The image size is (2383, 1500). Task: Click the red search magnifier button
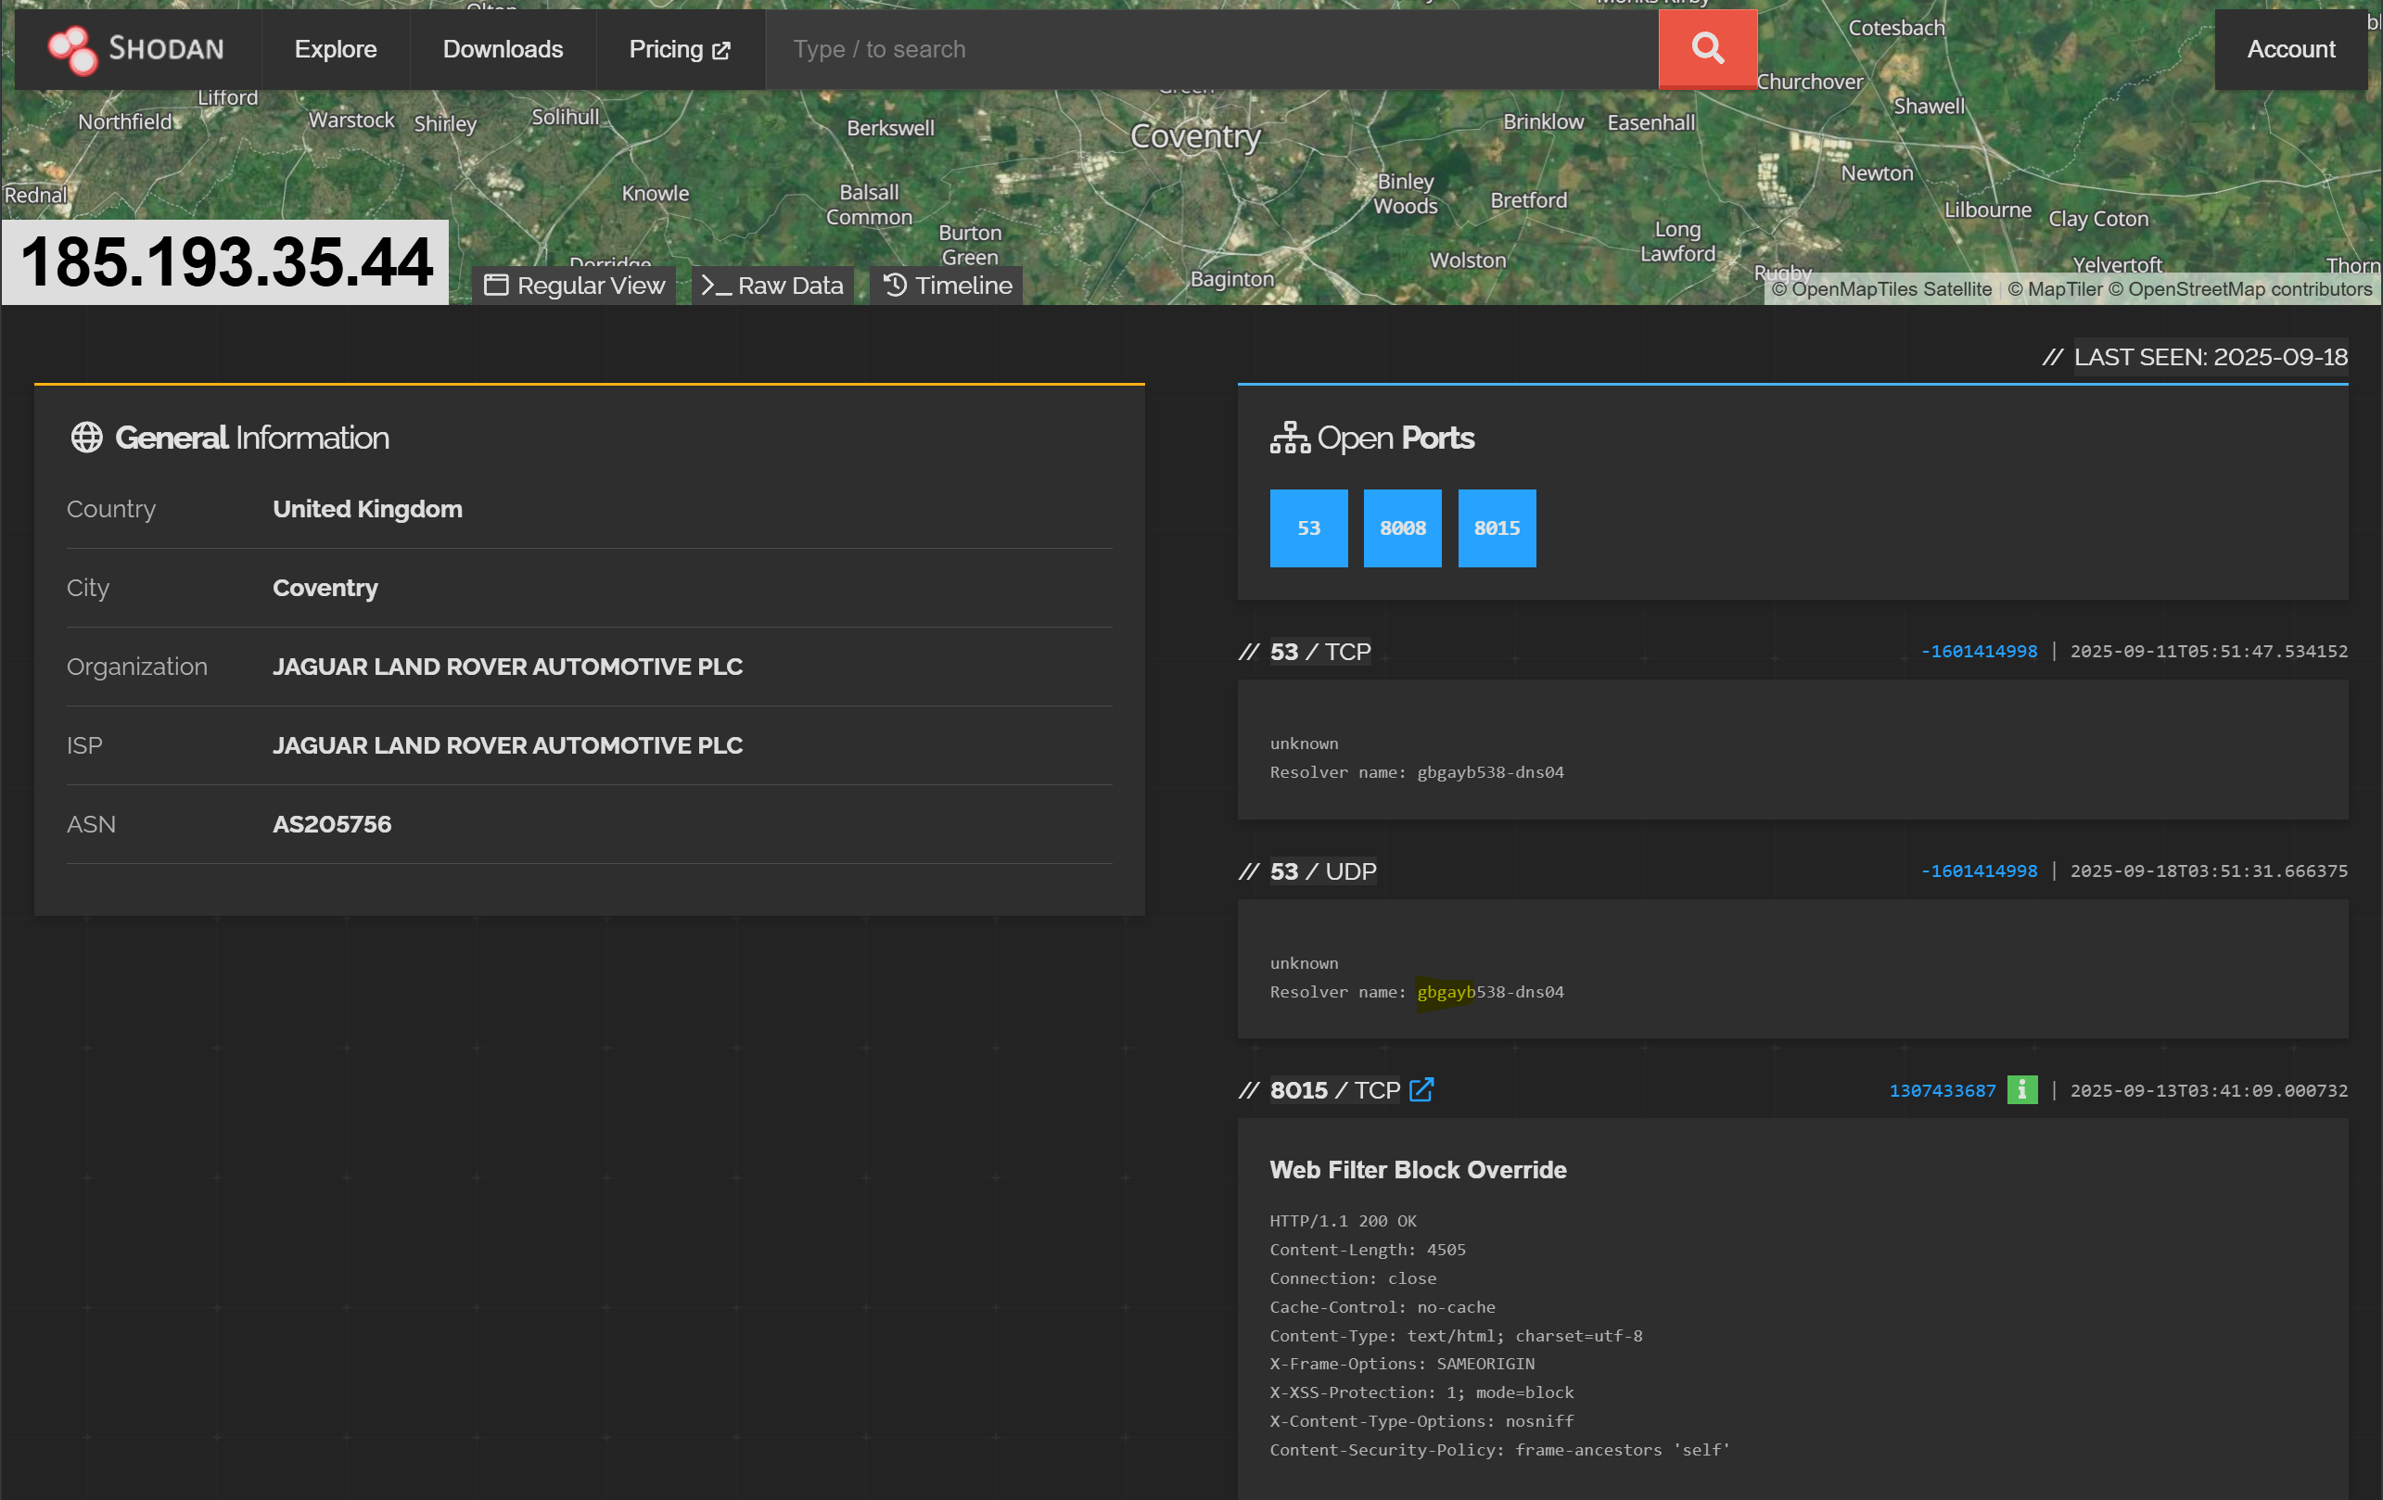(1706, 48)
